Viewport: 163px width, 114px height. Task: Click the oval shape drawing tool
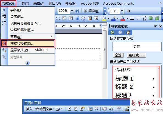58,18
